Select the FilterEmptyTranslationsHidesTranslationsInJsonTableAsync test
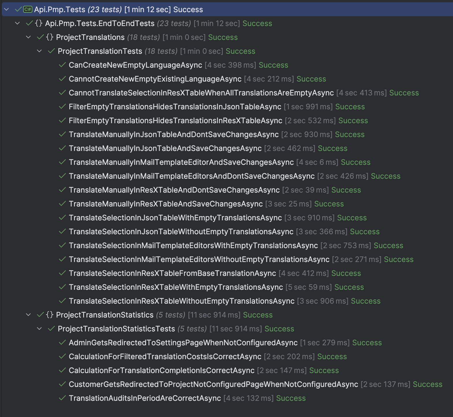This screenshot has width=453, height=417. click(x=175, y=107)
